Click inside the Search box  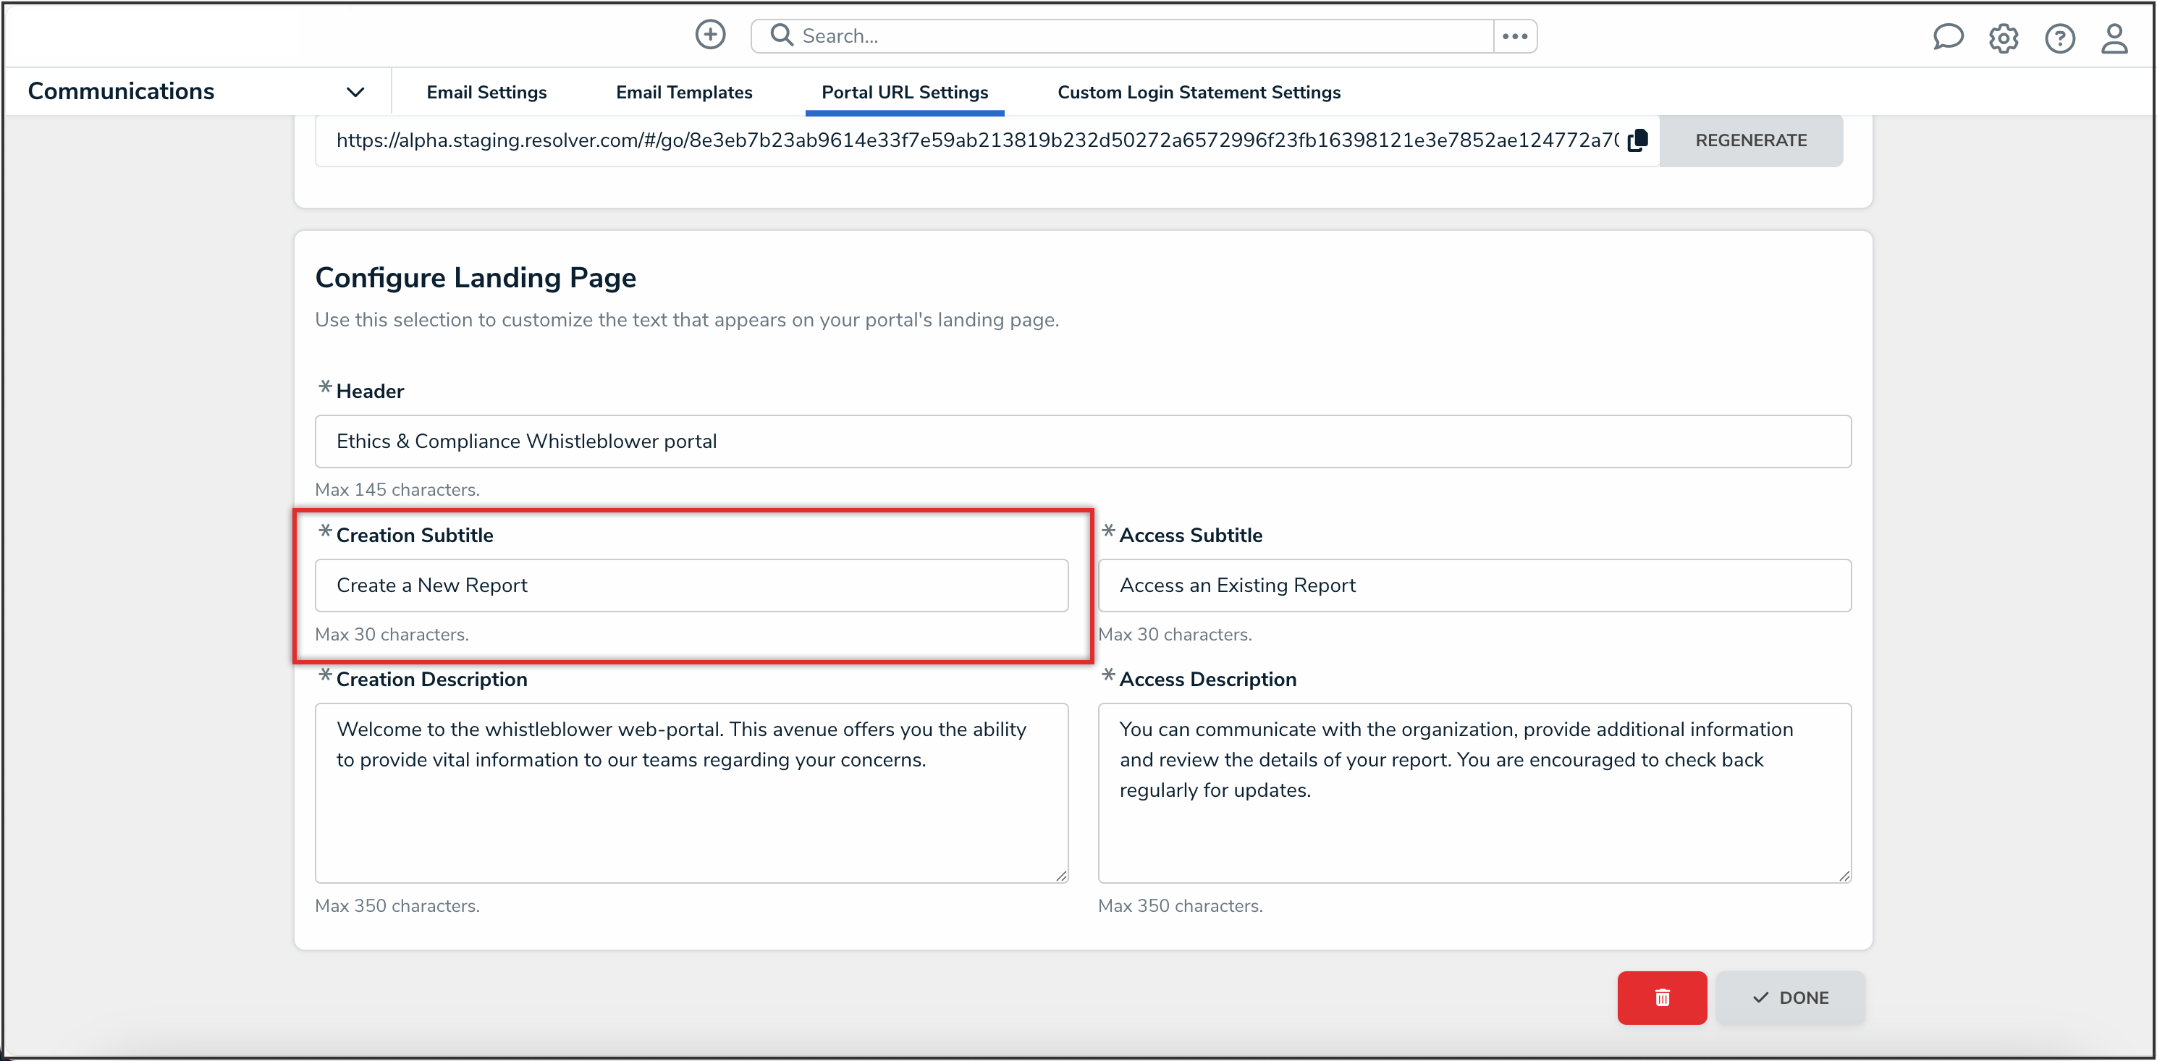click(1139, 36)
